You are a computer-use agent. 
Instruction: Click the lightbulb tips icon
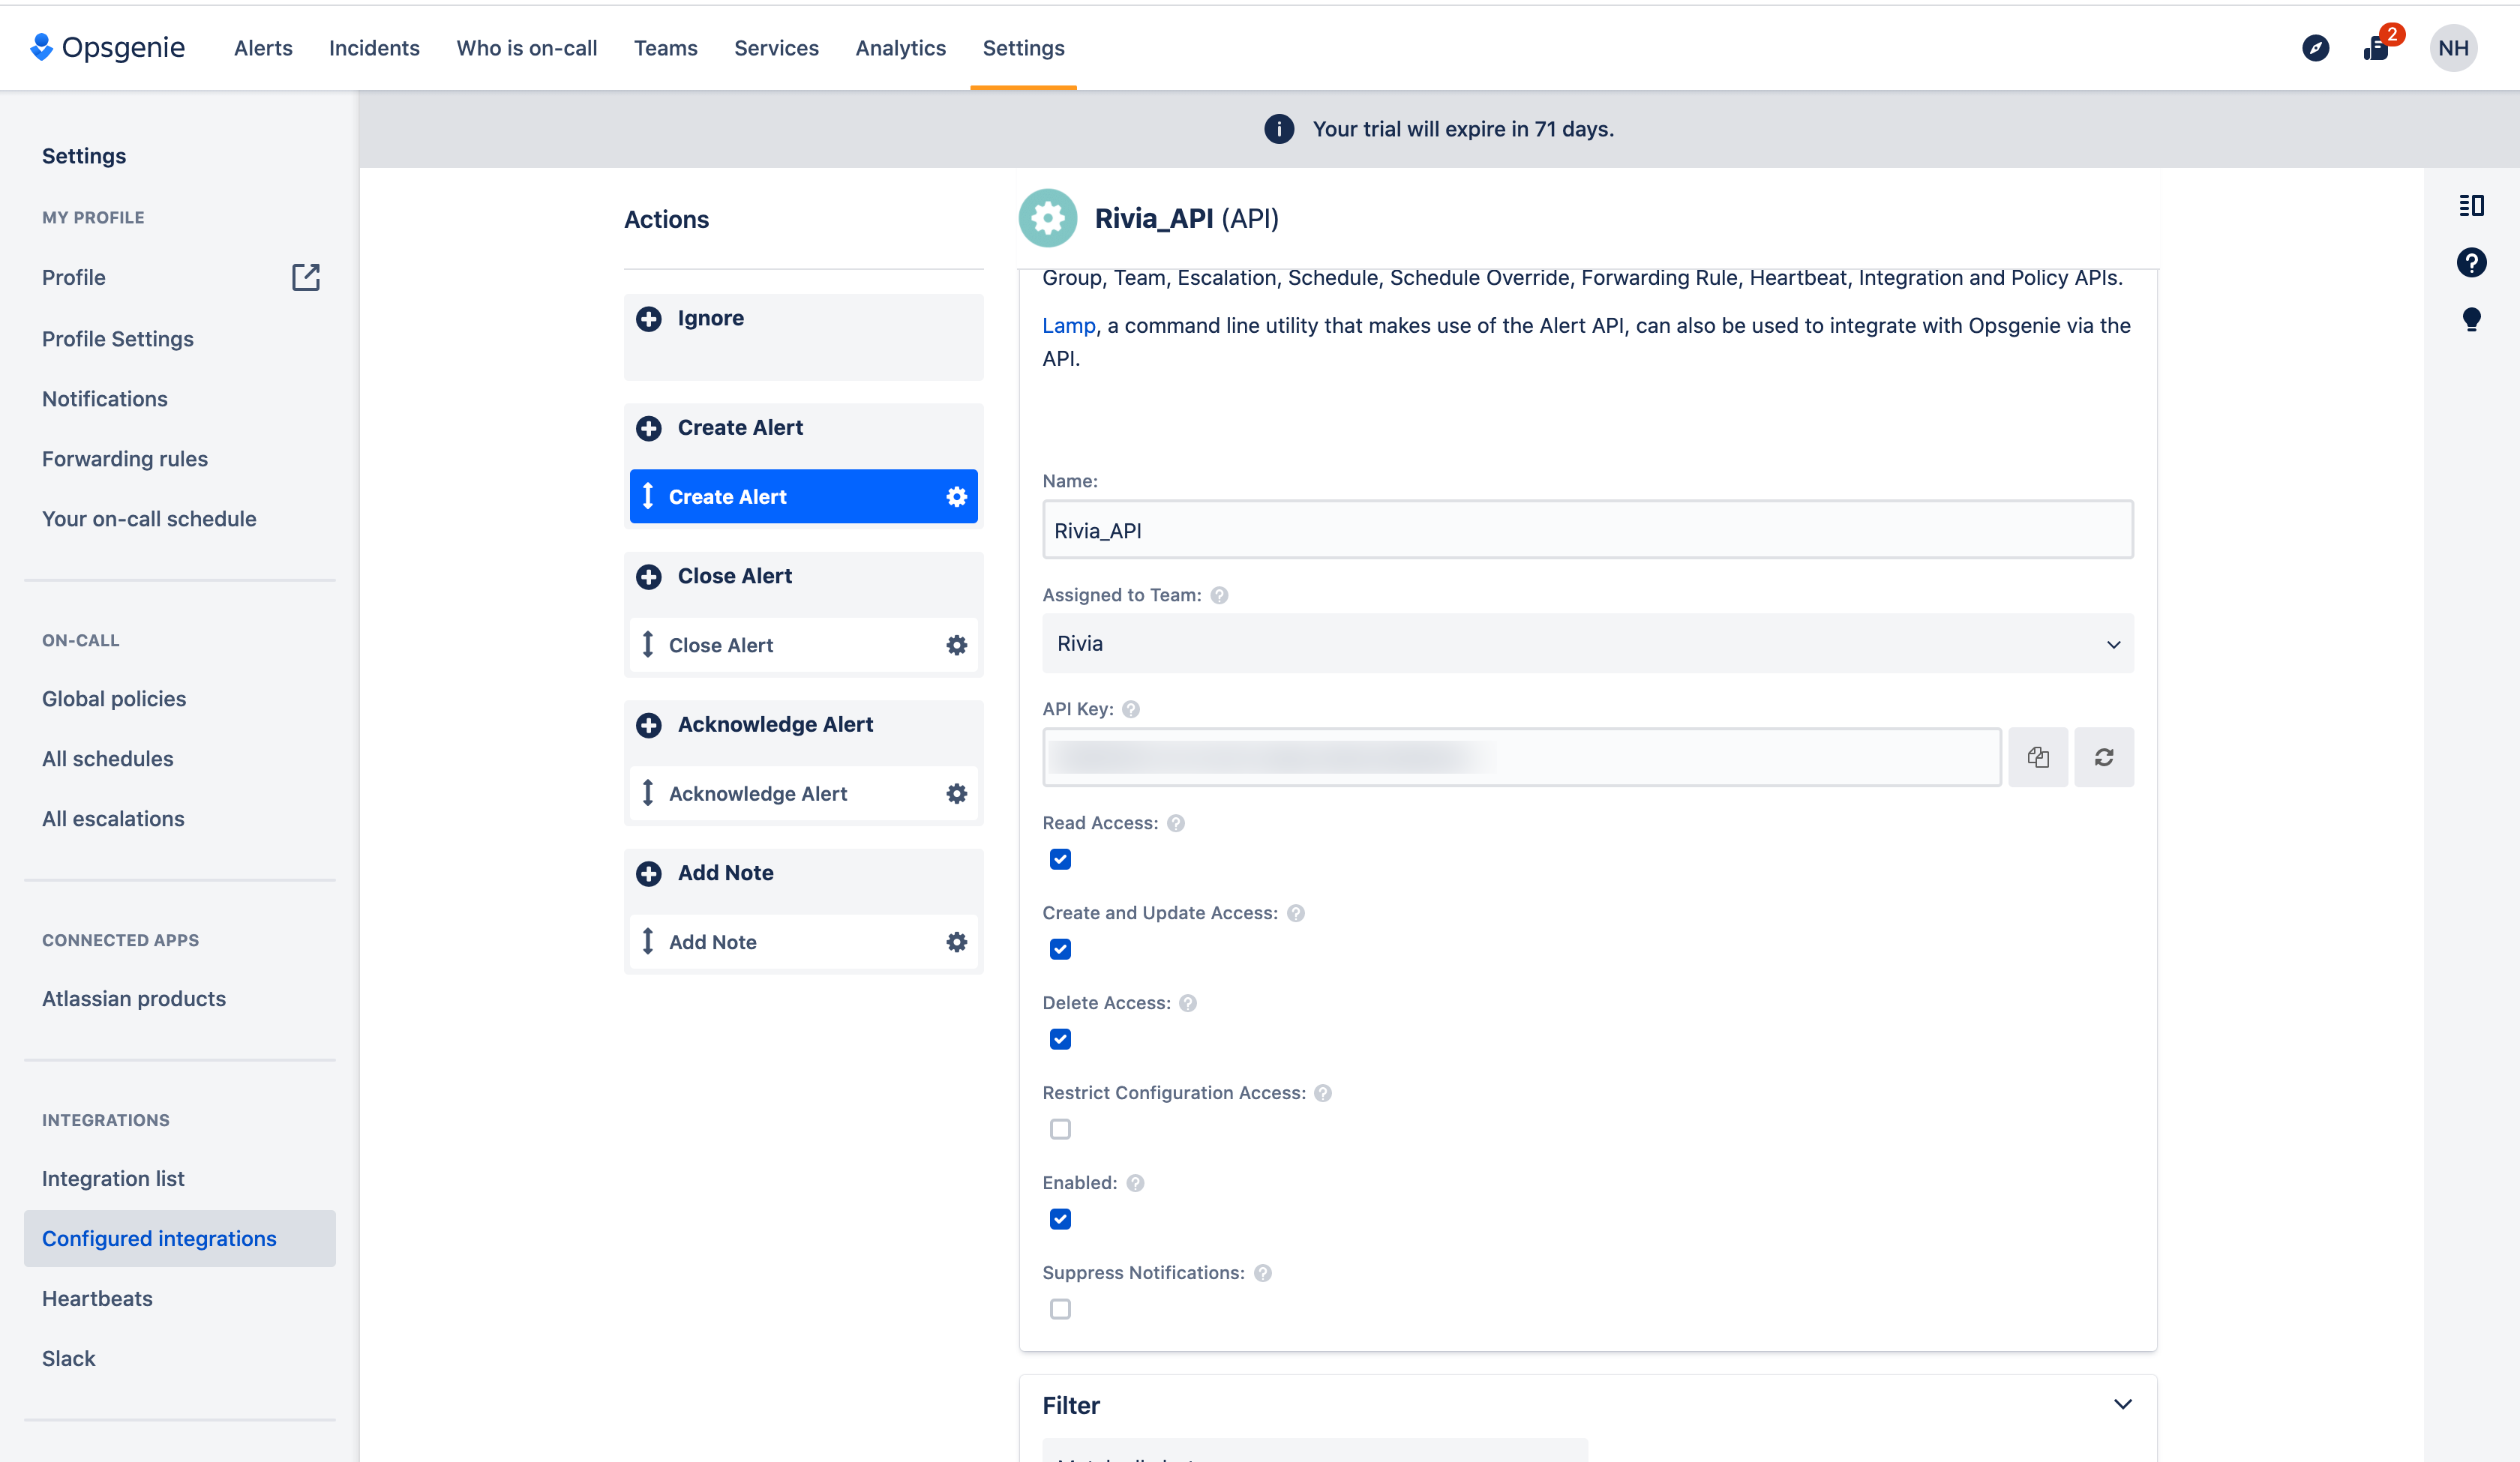2471,320
